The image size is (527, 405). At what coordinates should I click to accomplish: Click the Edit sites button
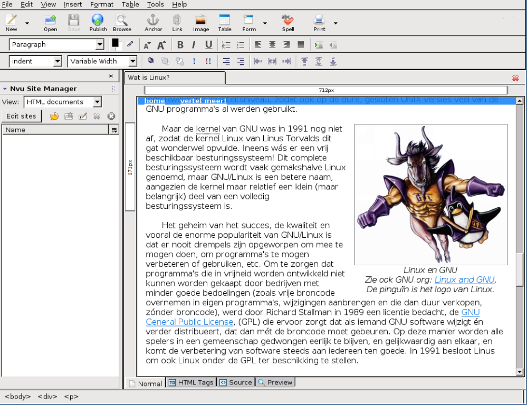point(21,116)
